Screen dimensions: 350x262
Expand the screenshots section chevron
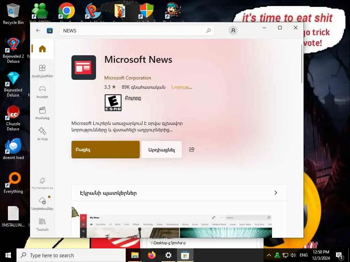276,193
